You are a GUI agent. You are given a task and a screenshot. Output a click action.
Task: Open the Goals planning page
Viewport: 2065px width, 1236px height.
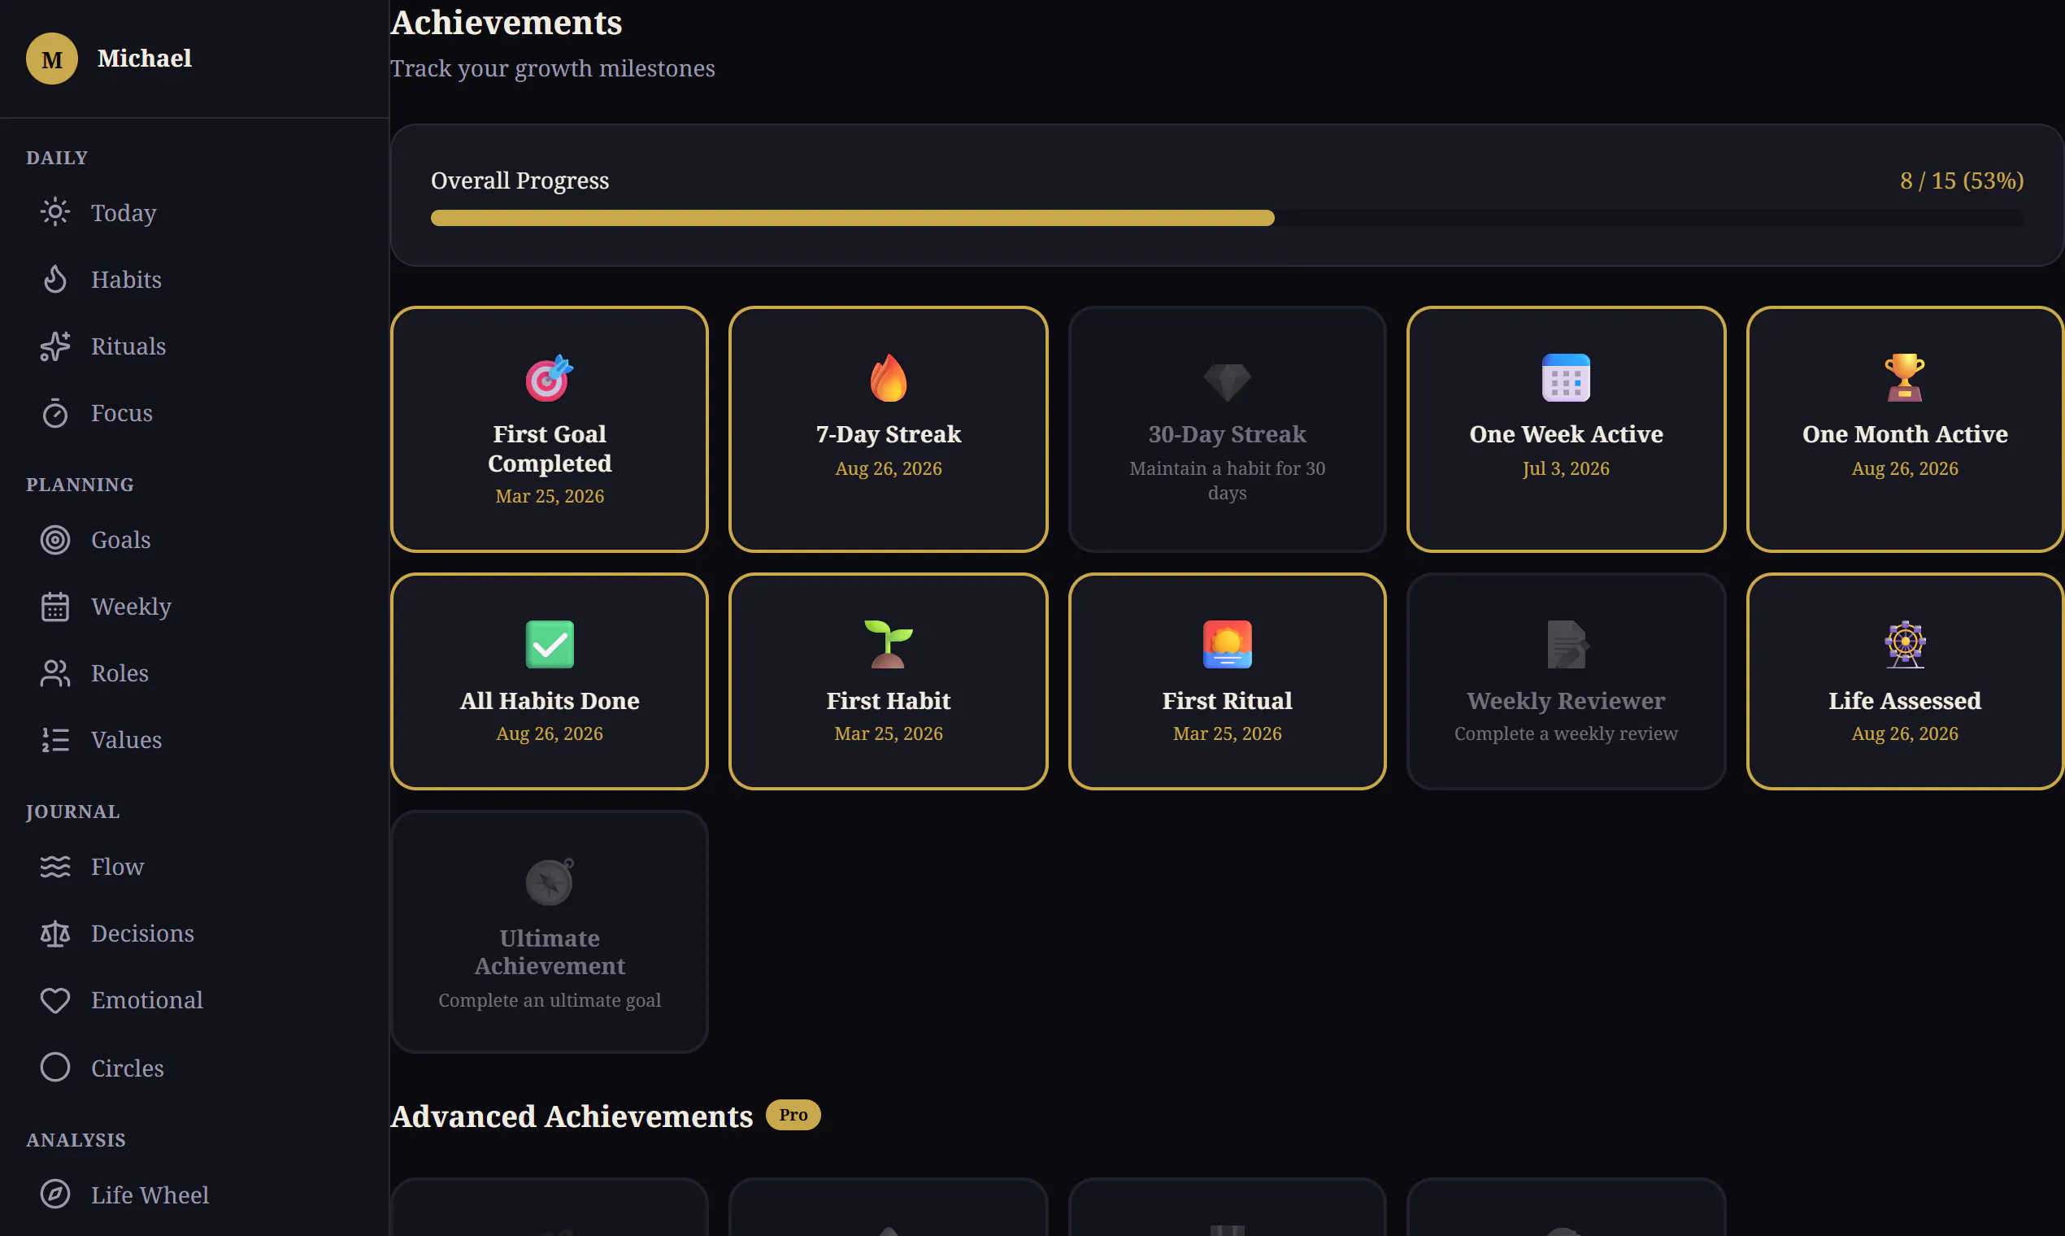click(x=195, y=540)
